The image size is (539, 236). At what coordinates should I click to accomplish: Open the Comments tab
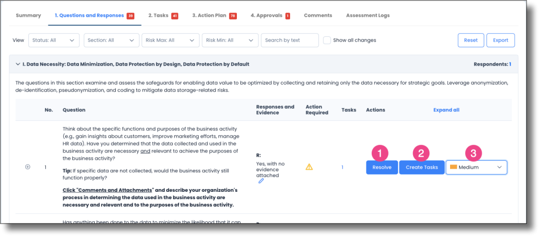pyautogui.click(x=318, y=15)
